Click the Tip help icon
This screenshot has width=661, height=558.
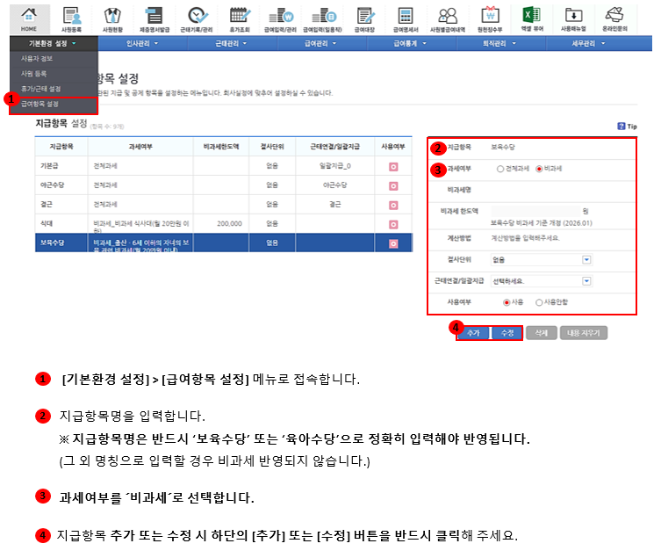tap(621, 127)
